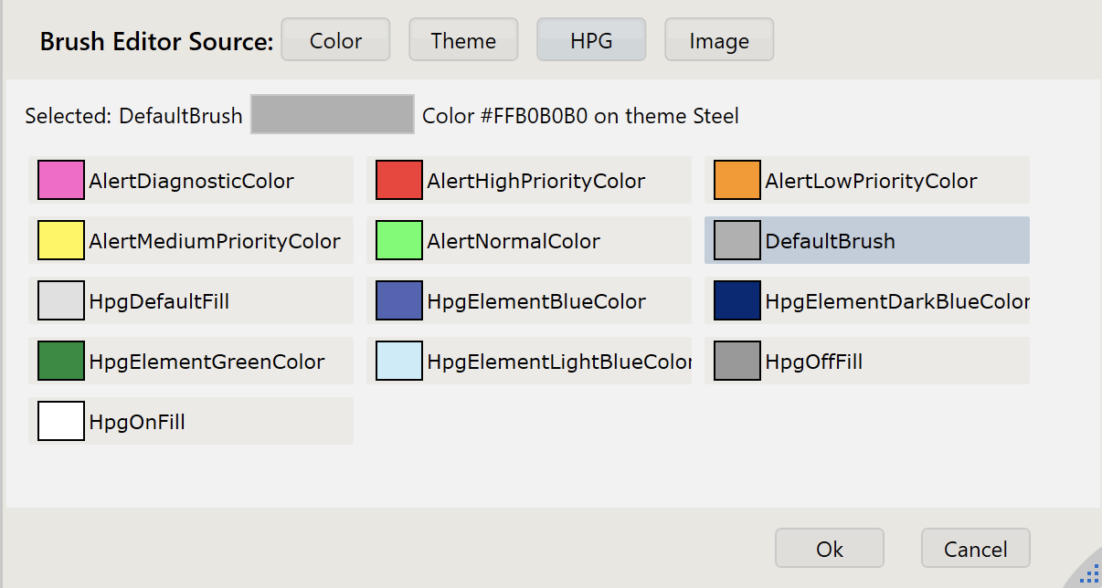Confirm the brush with Ok button
This screenshot has width=1102, height=588.
(829, 548)
